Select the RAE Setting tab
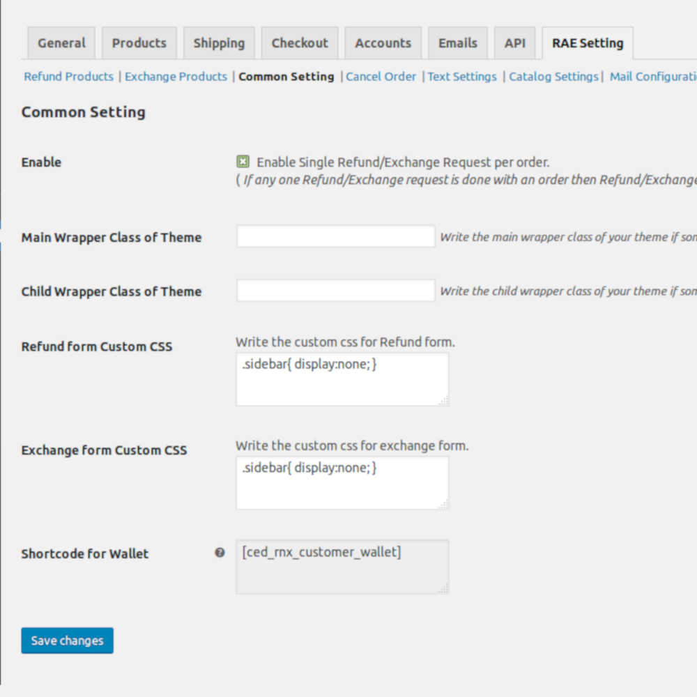This screenshot has height=697, width=697. (587, 43)
